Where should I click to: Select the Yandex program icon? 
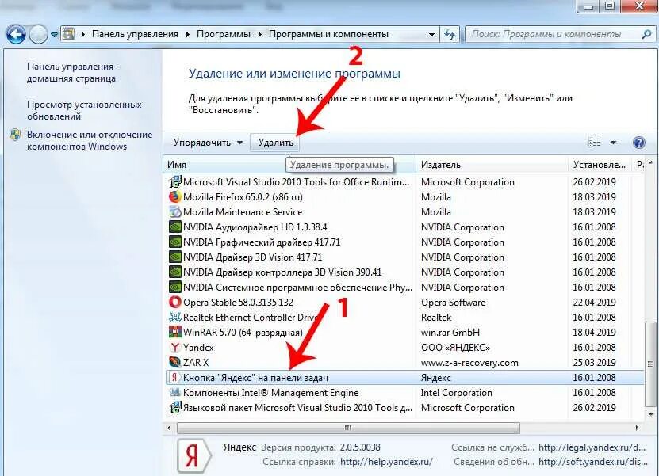[174, 347]
